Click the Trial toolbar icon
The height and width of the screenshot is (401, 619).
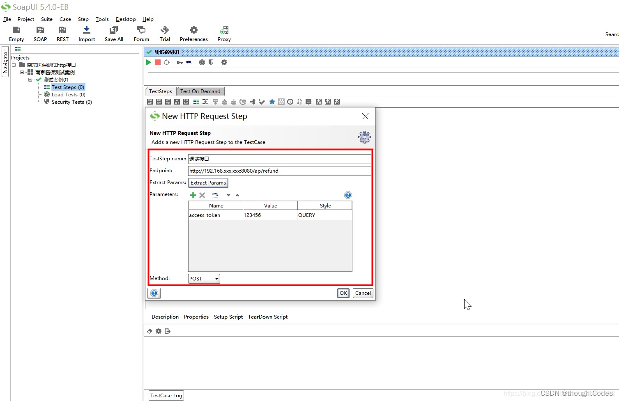pos(165,34)
